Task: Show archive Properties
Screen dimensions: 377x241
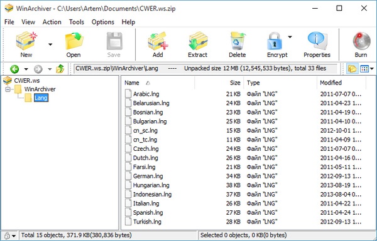Action: (x=317, y=41)
